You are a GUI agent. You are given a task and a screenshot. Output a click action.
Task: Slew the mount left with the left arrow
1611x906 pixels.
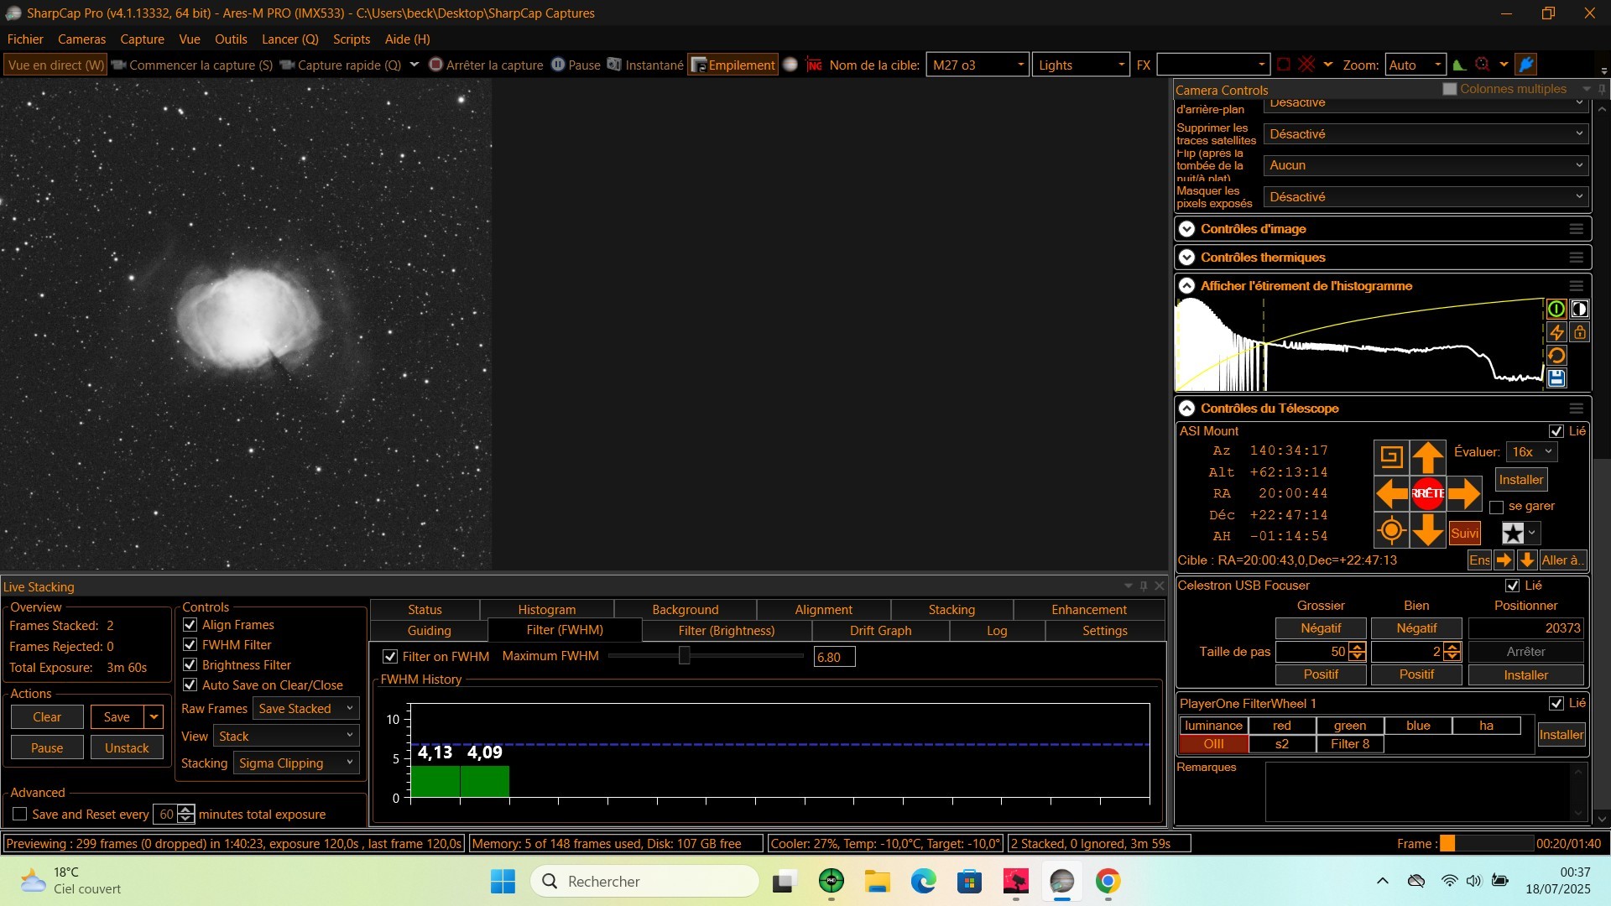click(1391, 493)
